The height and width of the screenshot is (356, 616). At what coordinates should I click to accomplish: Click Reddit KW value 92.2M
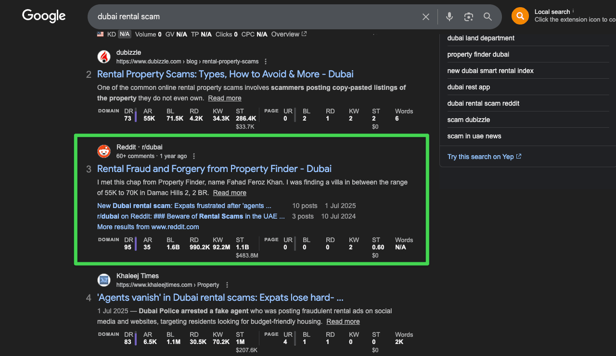221,247
